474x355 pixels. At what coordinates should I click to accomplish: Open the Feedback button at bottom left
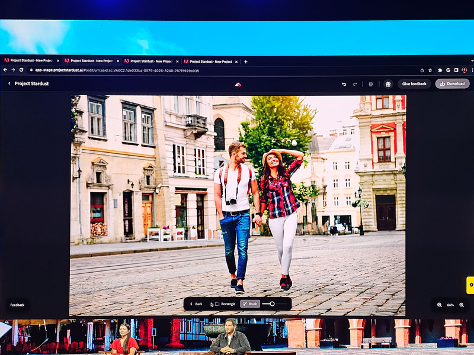[x=17, y=305]
